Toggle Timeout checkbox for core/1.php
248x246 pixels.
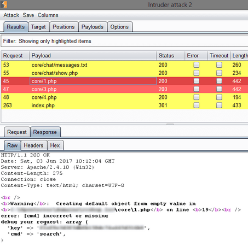pos(219,81)
